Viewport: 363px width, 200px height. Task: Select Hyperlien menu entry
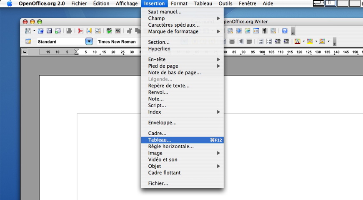pyautogui.click(x=183, y=49)
